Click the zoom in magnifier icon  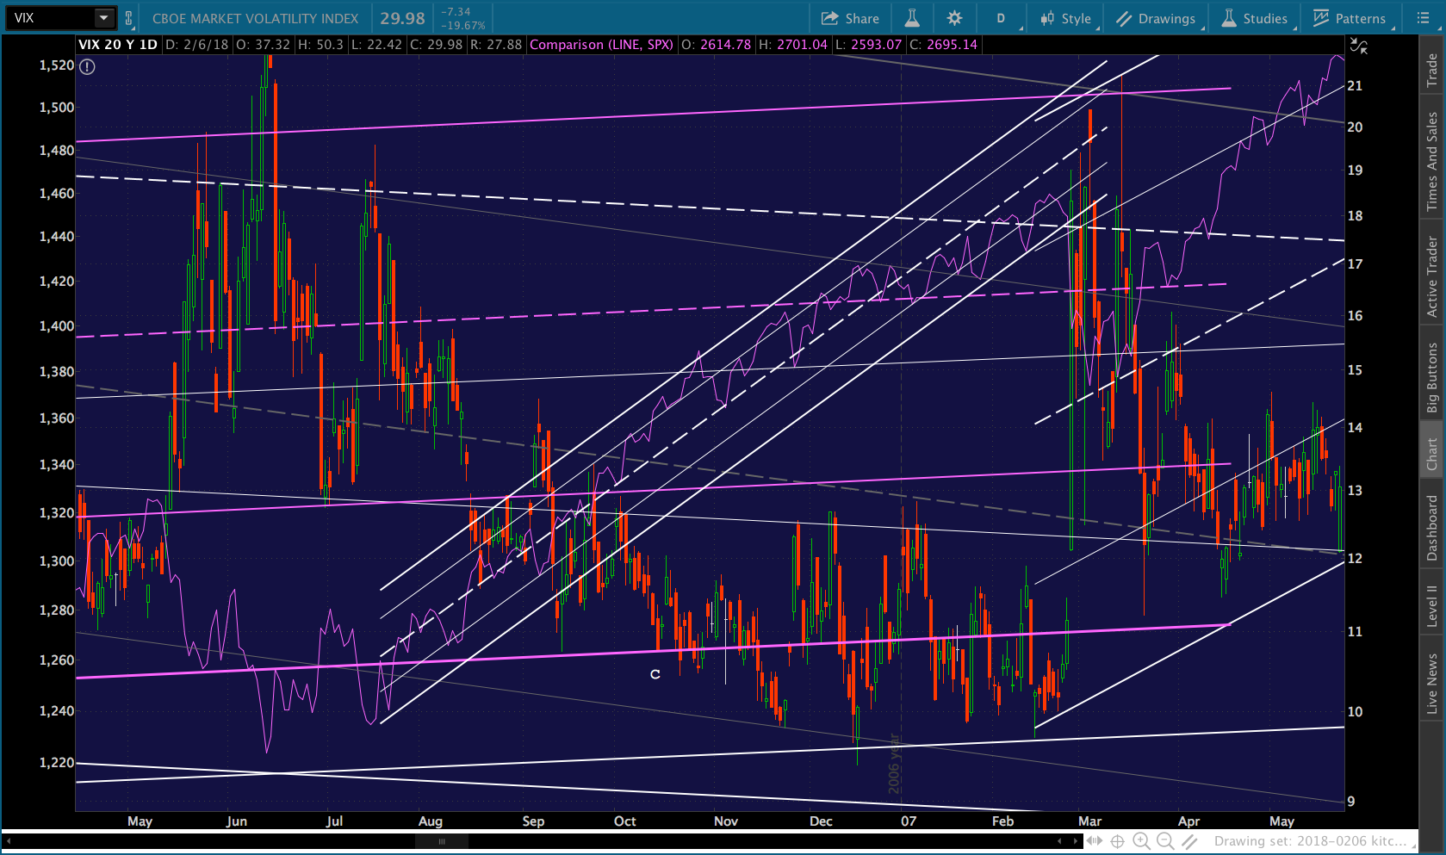(x=1141, y=841)
